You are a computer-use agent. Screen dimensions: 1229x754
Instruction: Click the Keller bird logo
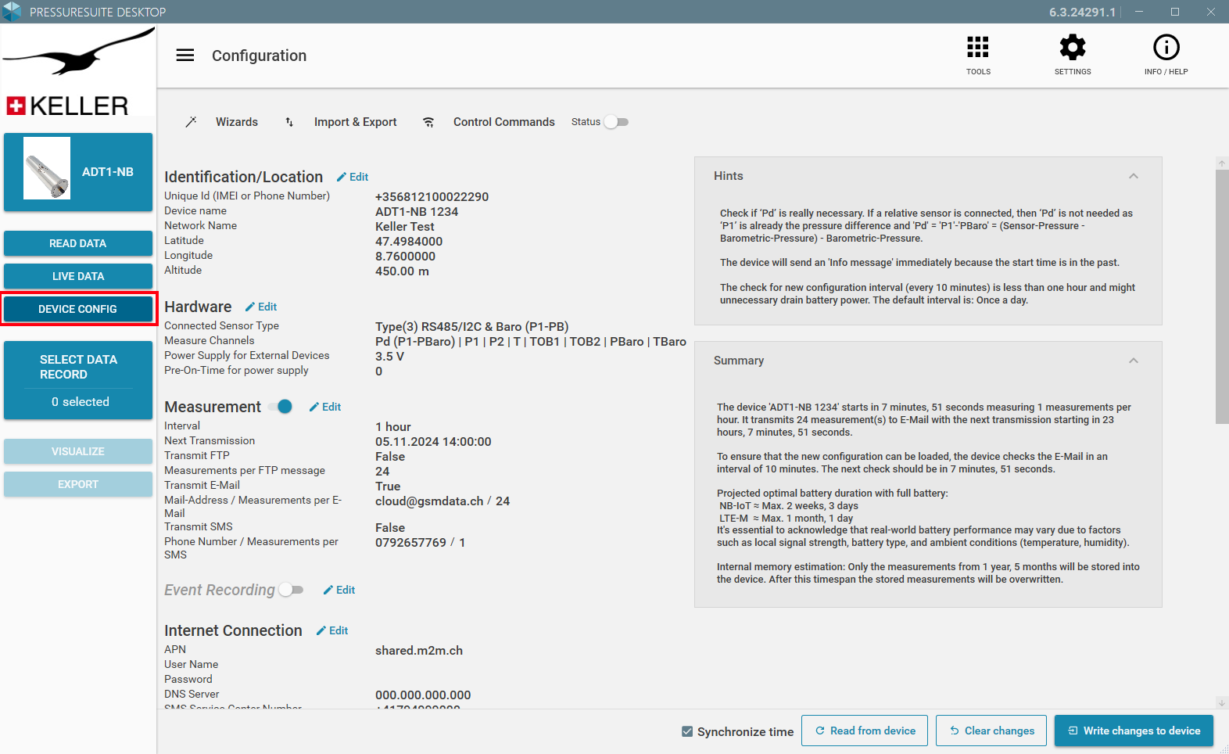pos(78,52)
